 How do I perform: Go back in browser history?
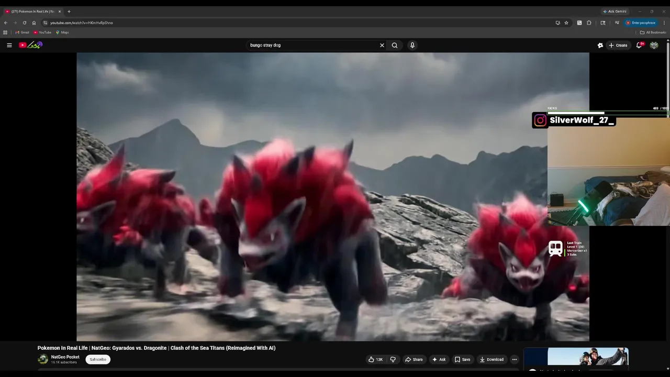tap(6, 23)
